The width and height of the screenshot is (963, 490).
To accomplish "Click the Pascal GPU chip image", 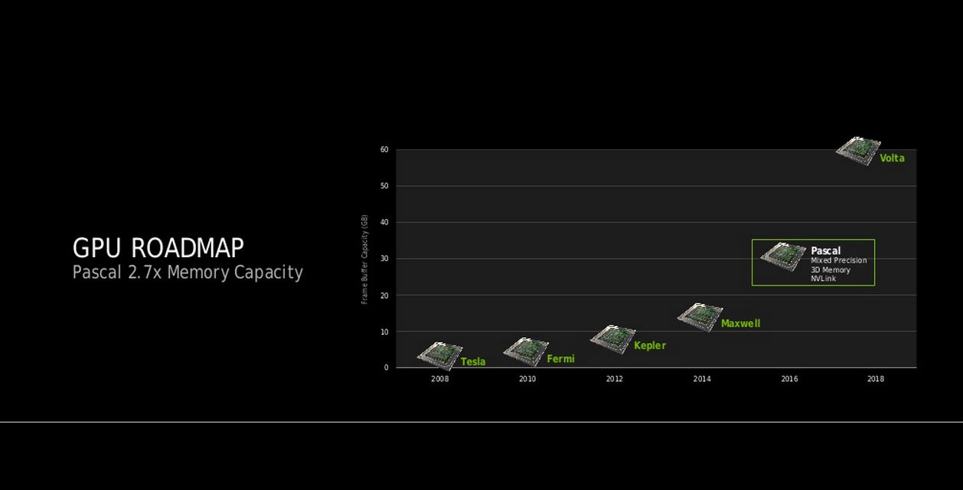I will coord(782,257).
